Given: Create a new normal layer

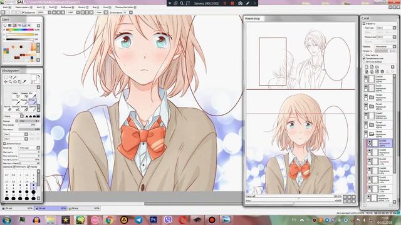Looking at the screenshot, I should (x=367, y=67).
